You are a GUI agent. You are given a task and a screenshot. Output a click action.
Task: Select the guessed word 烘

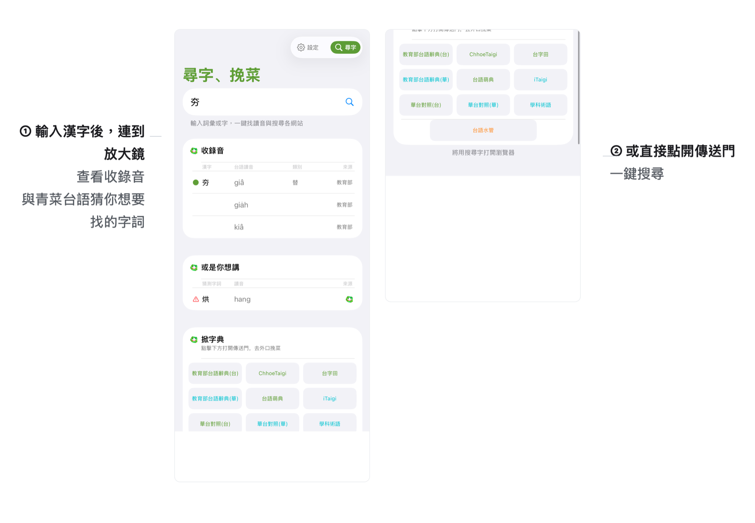click(206, 299)
